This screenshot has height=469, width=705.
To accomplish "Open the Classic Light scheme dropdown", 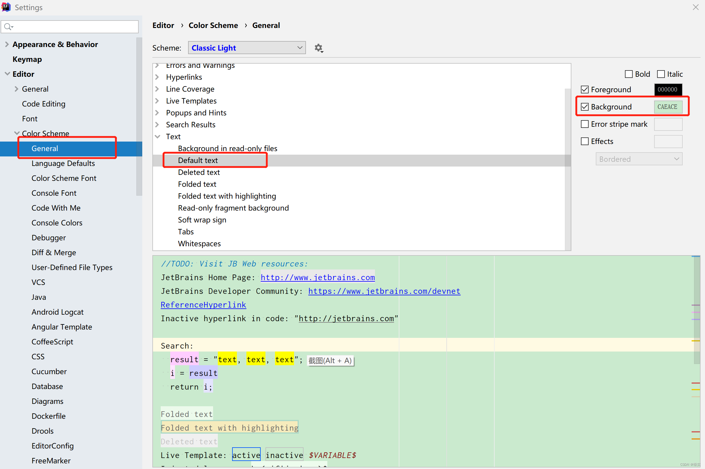I will (247, 48).
